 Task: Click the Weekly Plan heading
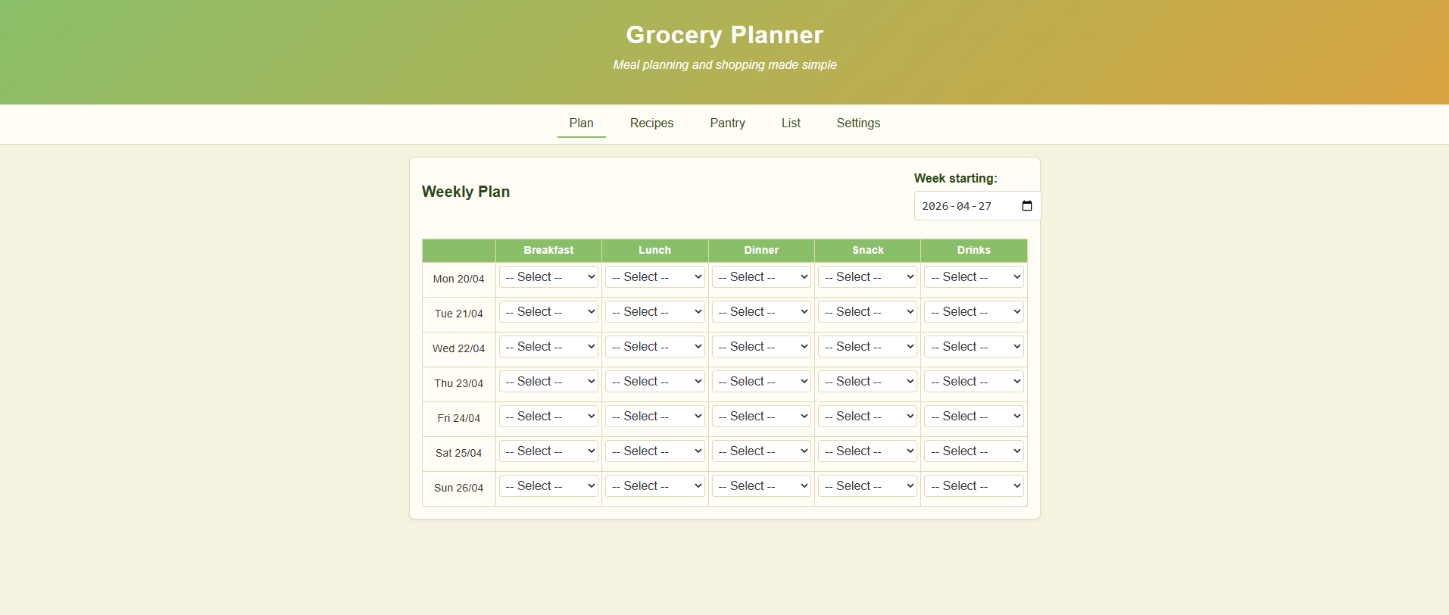pos(466,192)
